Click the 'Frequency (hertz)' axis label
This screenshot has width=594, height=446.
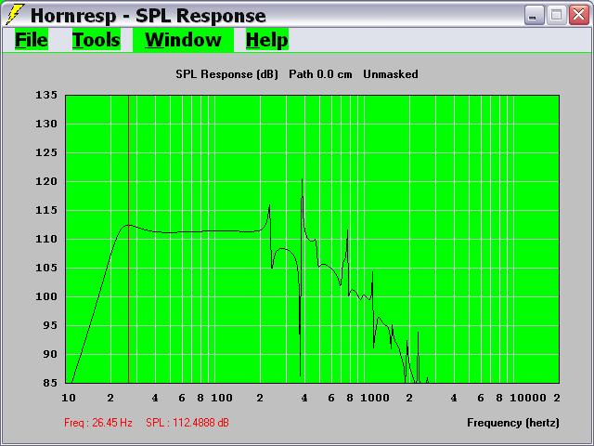513,423
